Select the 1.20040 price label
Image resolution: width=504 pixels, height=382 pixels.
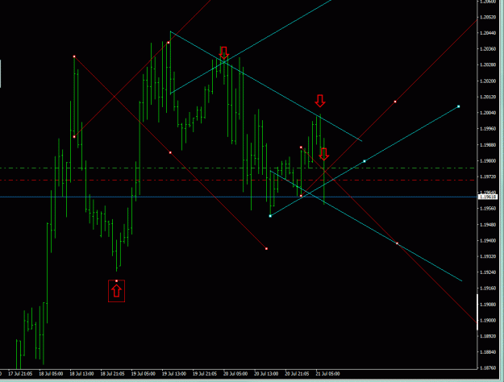point(488,113)
